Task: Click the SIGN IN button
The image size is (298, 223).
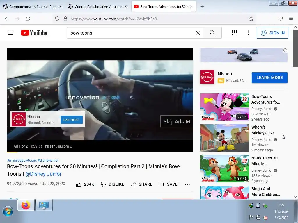Action: pos(272,33)
